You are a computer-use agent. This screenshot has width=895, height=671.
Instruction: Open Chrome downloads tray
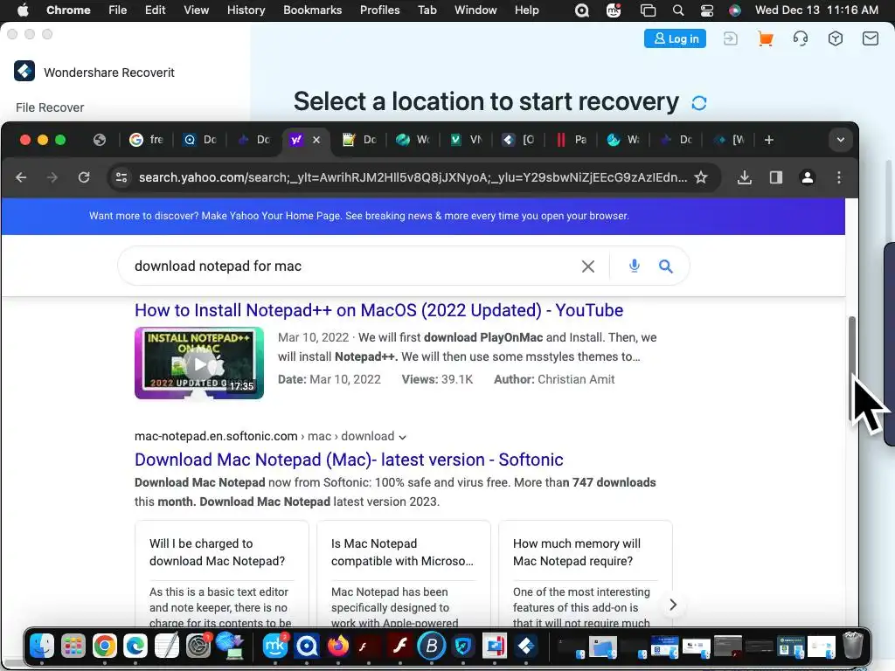tap(745, 177)
